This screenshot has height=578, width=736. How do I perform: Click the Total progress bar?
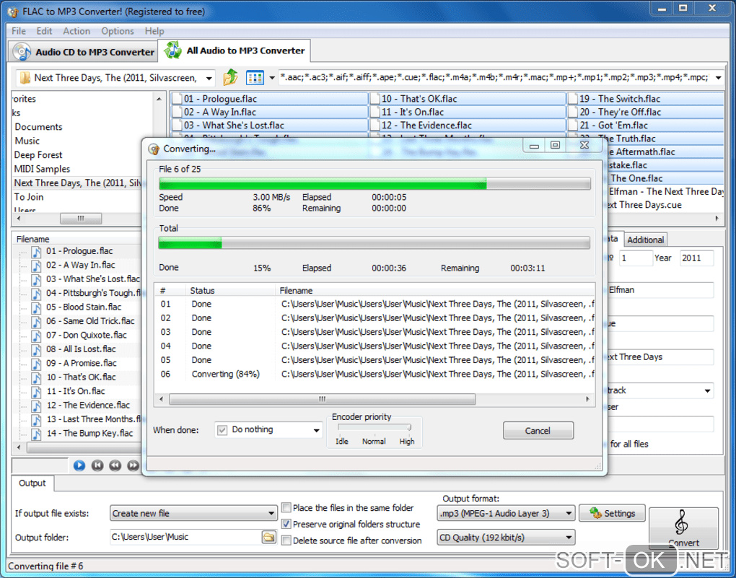(x=374, y=242)
